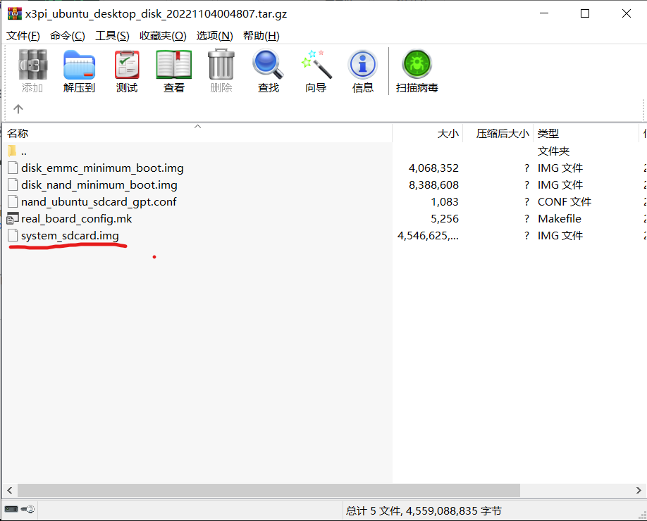Open the File (文件) menu
This screenshot has width=647, height=521.
coord(23,36)
